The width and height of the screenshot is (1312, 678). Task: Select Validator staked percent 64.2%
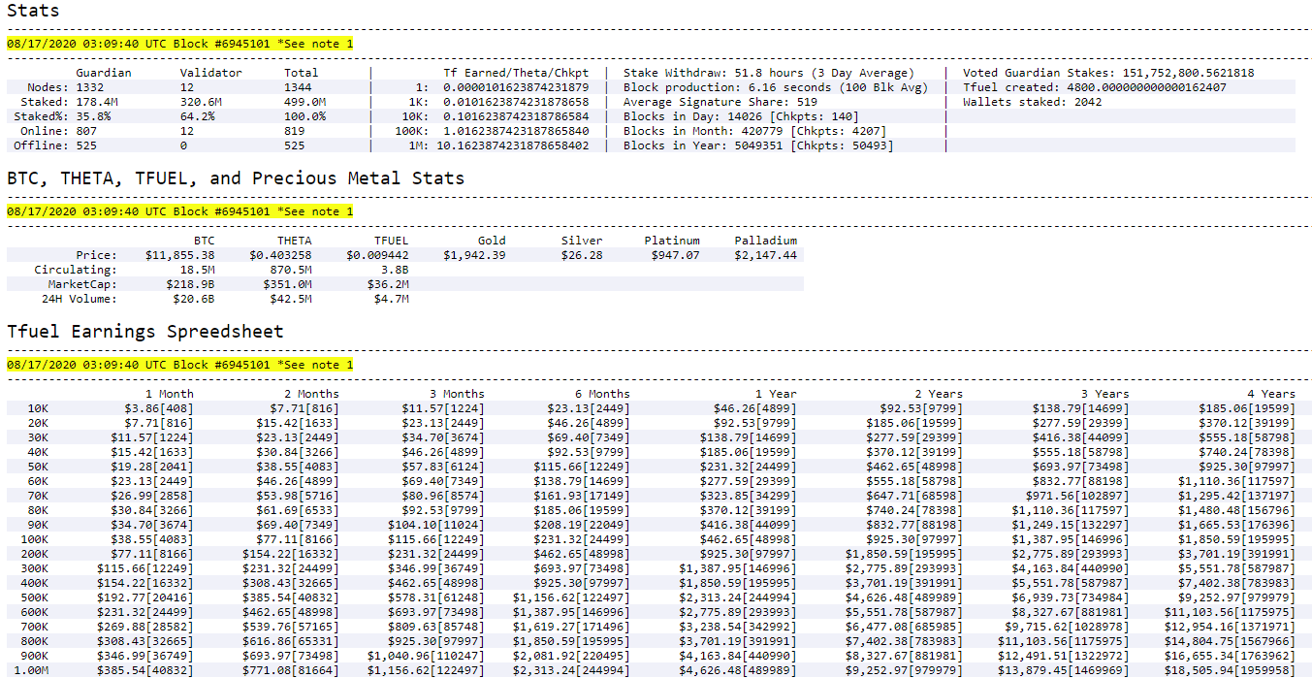pyautogui.click(x=198, y=116)
